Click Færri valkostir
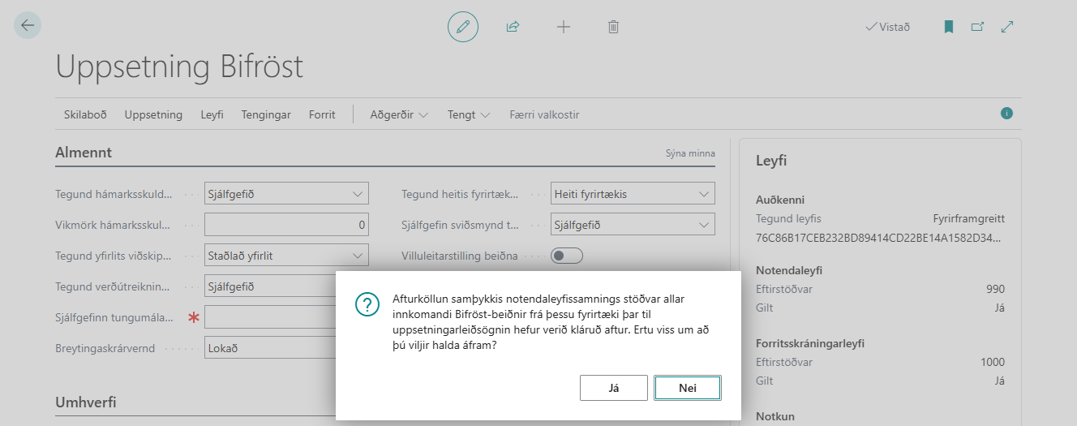 pos(544,114)
